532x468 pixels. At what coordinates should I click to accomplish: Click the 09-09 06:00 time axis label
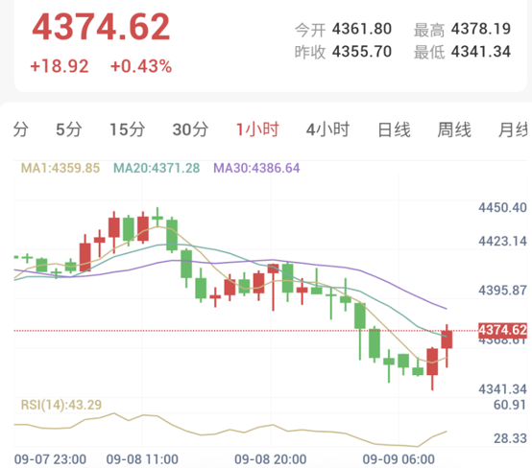tap(399, 459)
